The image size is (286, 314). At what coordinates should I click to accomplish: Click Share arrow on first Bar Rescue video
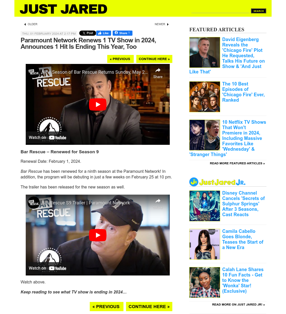tap(158, 73)
